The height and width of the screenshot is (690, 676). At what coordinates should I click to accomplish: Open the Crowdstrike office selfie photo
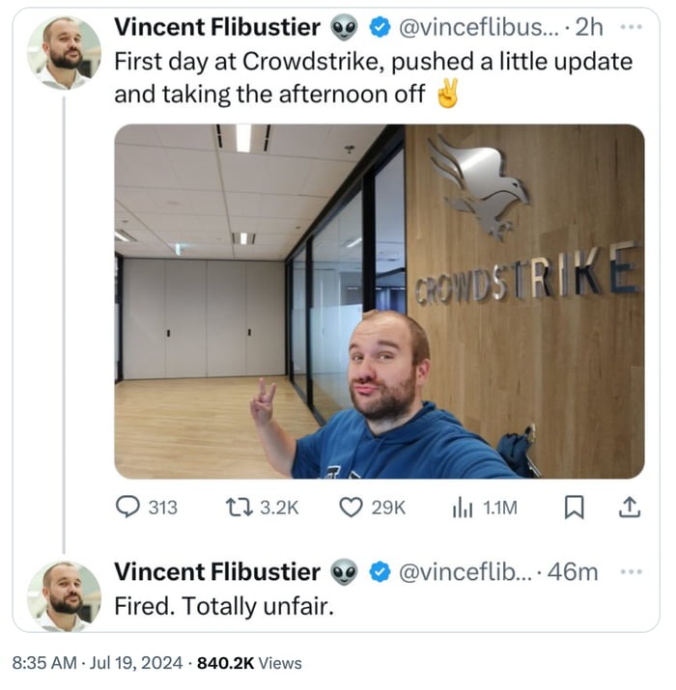(380, 301)
